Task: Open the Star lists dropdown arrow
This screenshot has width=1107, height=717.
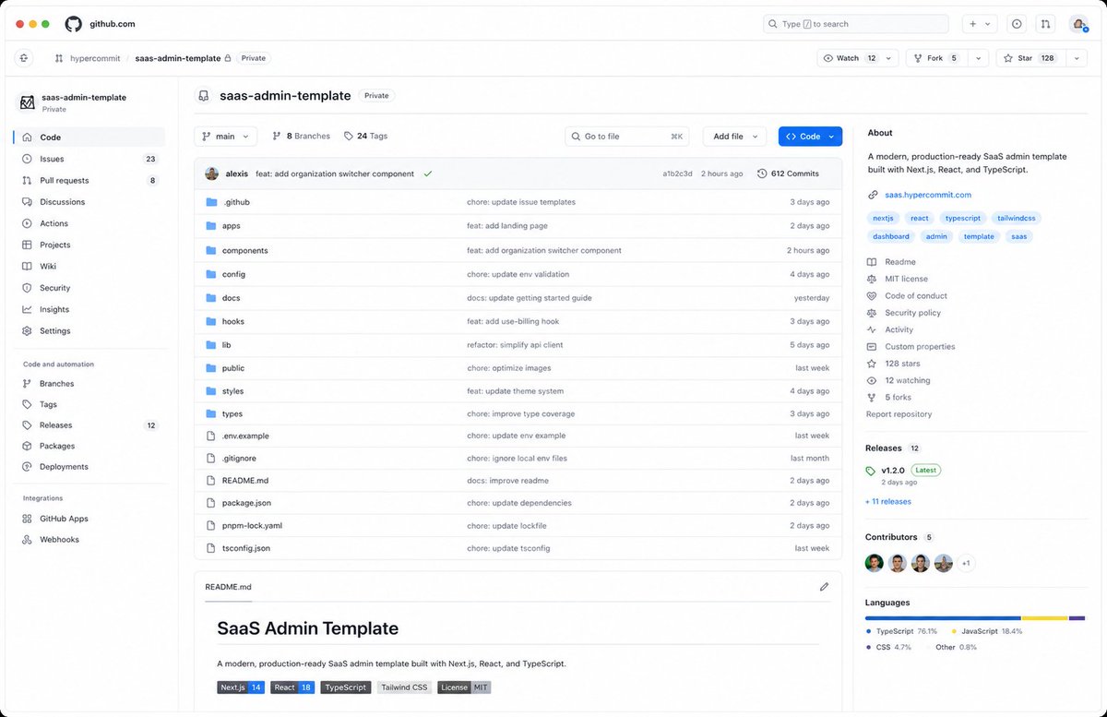Action: (x=1077, y=58)
